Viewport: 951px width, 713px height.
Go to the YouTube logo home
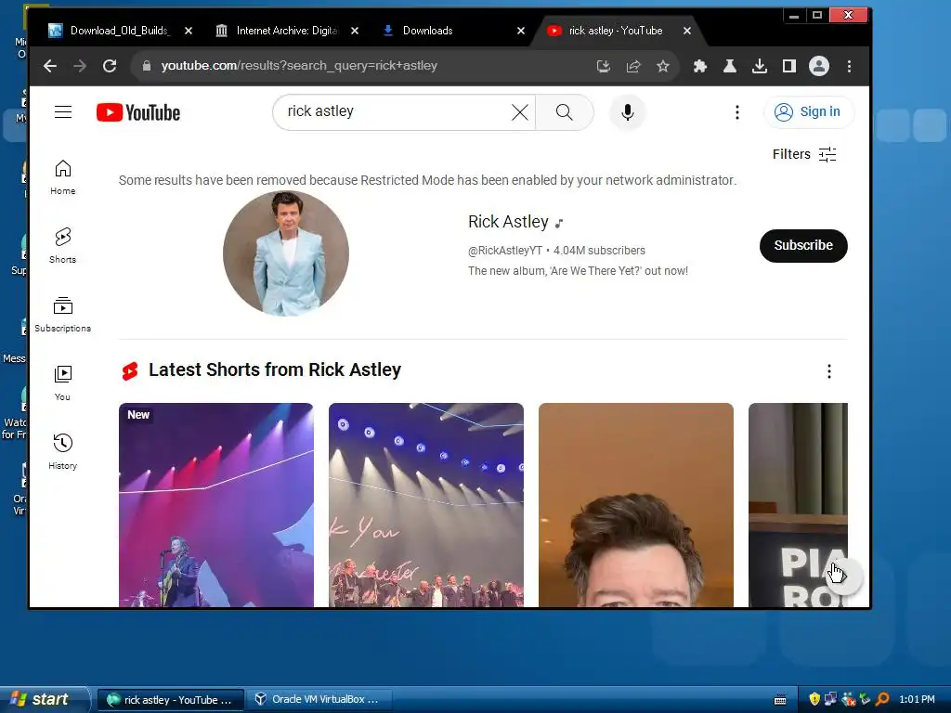coord(138,112)
